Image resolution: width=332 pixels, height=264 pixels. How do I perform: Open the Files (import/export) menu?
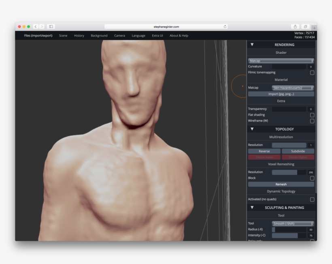38,35
